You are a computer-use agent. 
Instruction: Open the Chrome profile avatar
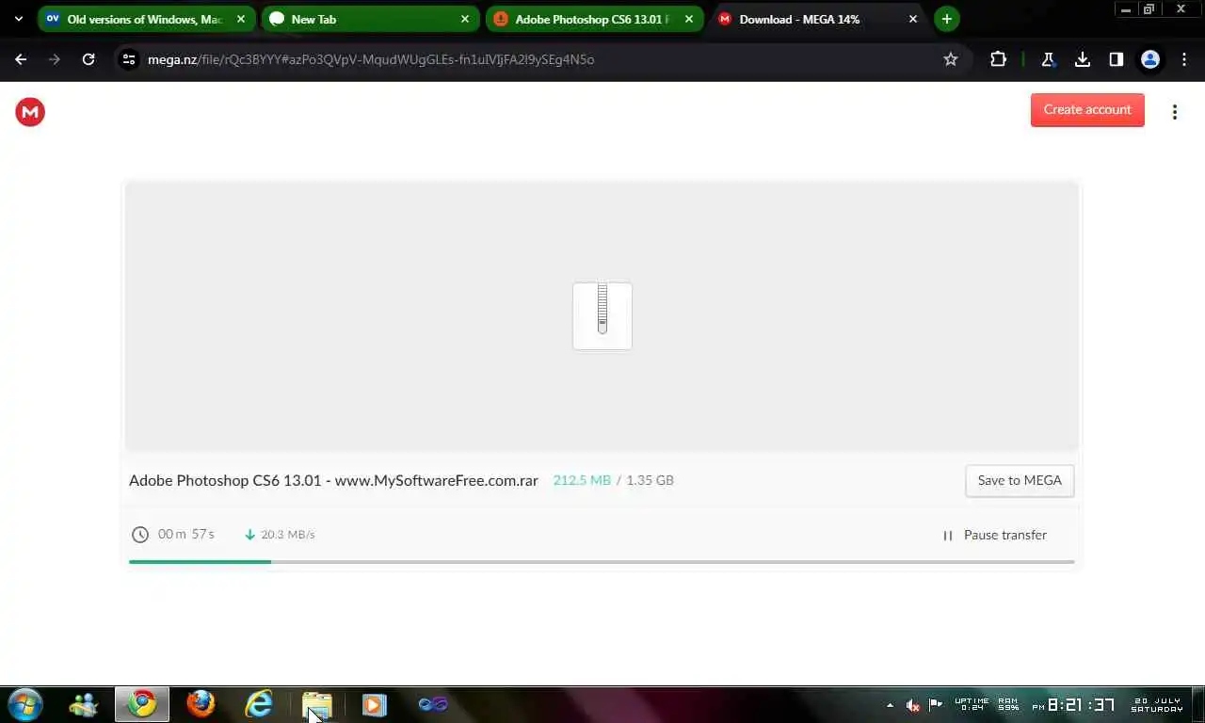coord(1150,59)
